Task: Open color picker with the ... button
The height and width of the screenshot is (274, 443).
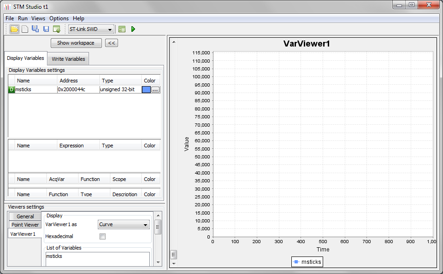Action: click(x=155, y=90)
